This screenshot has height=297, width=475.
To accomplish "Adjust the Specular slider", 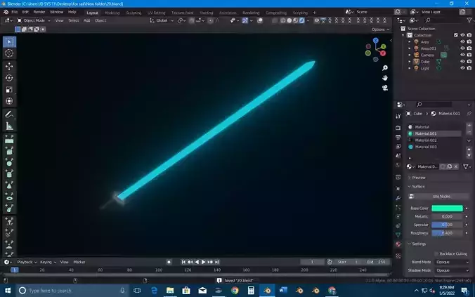I will pyautogui.click(x=447, y=225).
